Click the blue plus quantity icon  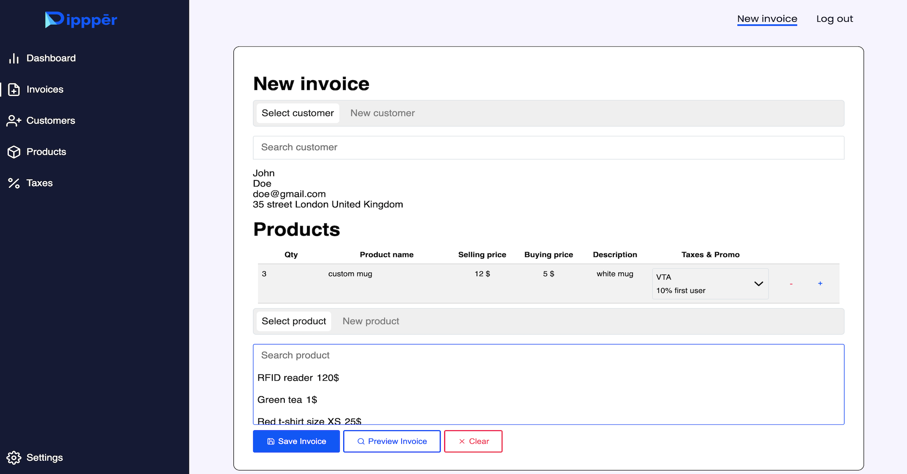click(x=820, y=283)
